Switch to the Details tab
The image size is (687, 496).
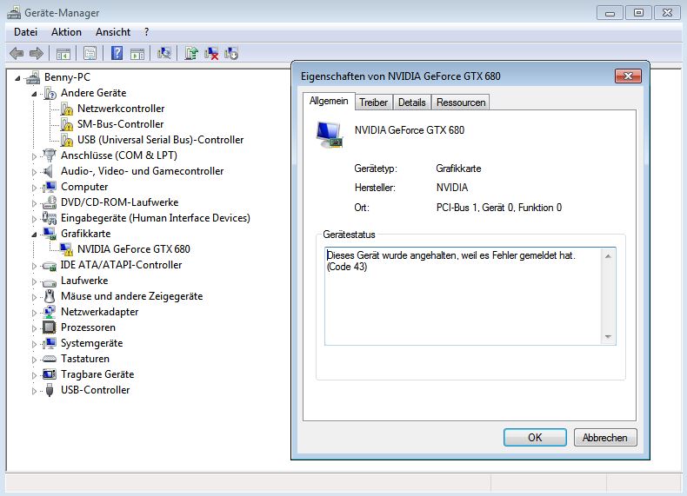tap(412, 103)
